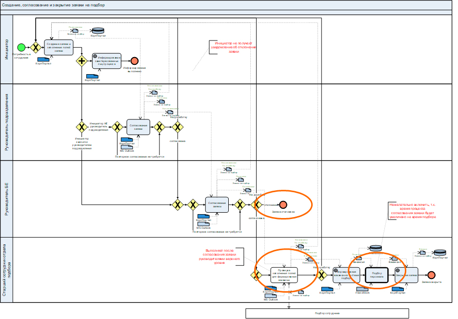Image resolution: width=458 pixels, height=319 pixels.
Task: Select the КорпПортал data store above the first task
Action: click(97, 31)
